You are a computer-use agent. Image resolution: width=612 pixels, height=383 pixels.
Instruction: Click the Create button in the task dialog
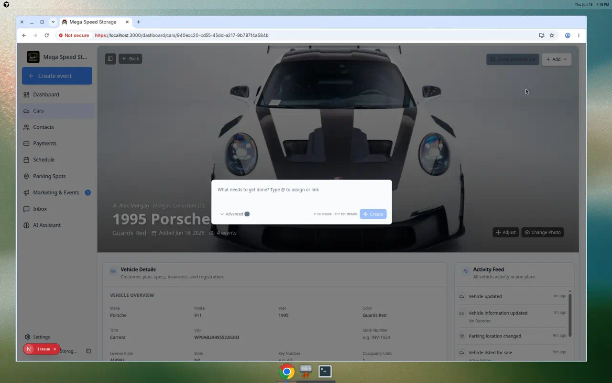point(373,214)
